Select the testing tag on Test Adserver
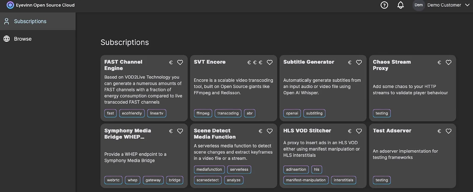Viewport: 473px width, 192px height. tap(382, 180)
